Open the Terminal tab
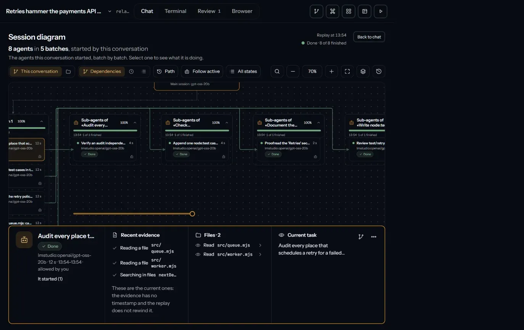 click(175, 11)
